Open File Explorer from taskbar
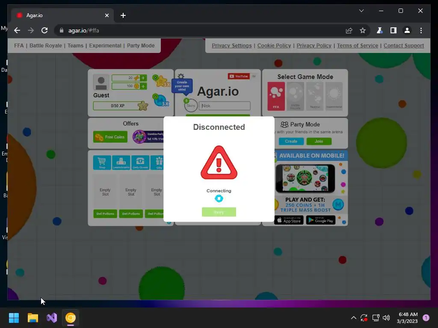Screen dimensions: 438x328 coord(33,318)
